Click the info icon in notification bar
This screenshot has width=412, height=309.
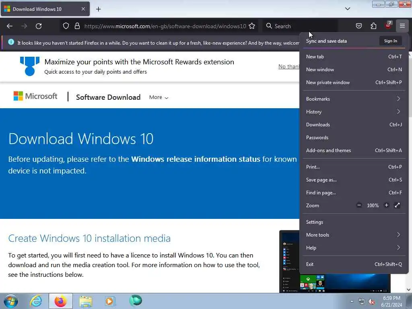11,42
